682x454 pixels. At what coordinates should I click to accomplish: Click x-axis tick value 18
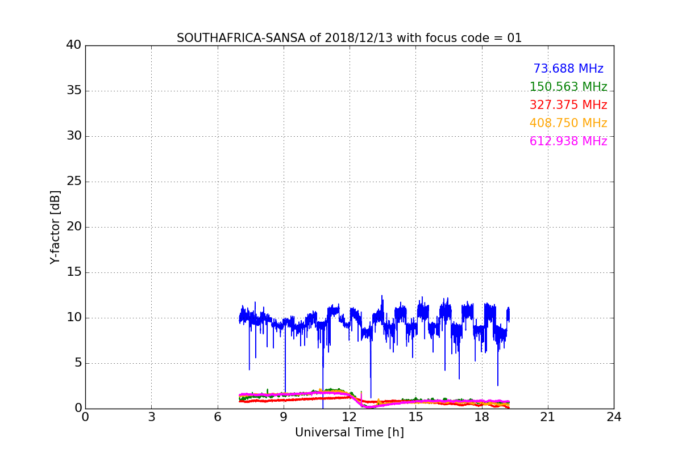click(x=481, y=417)
